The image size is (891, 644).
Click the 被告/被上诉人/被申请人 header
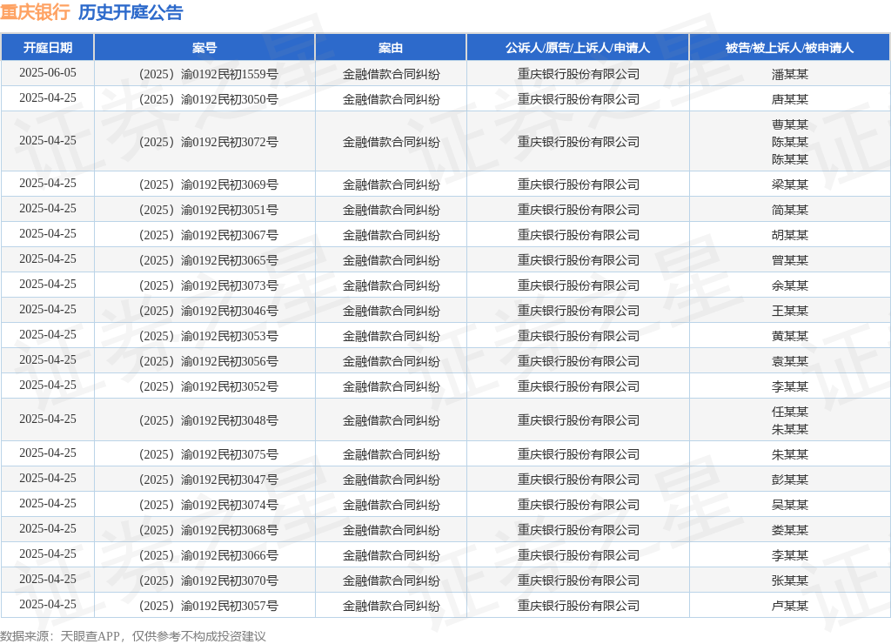tap(789, 48)
